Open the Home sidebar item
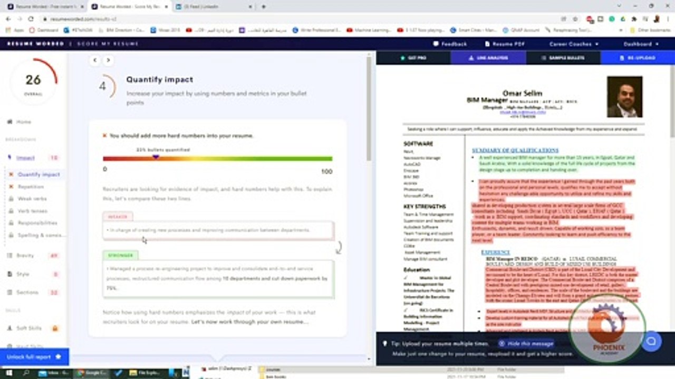Screen dimensions: 675x379 point(20,122)
